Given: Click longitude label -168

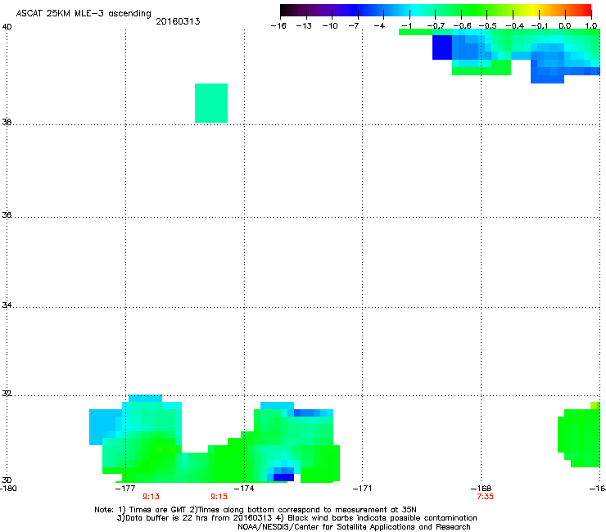Looking at the screenshot, I should click(482, 489).
